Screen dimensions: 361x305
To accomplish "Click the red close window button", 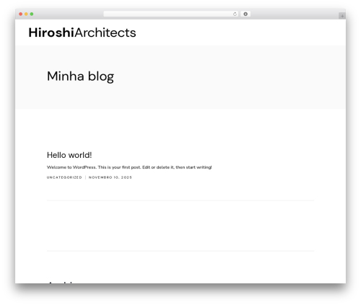I will point(21,14).
